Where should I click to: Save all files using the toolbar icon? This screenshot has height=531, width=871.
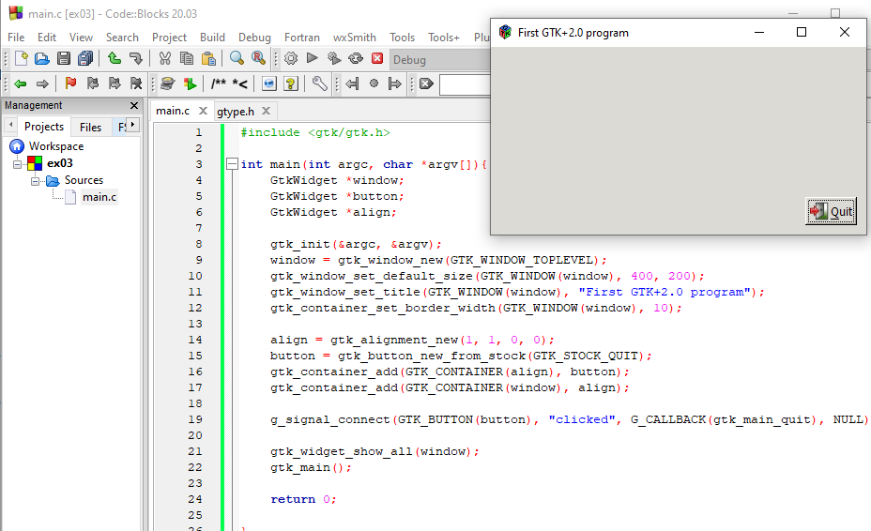coord(85,58)
